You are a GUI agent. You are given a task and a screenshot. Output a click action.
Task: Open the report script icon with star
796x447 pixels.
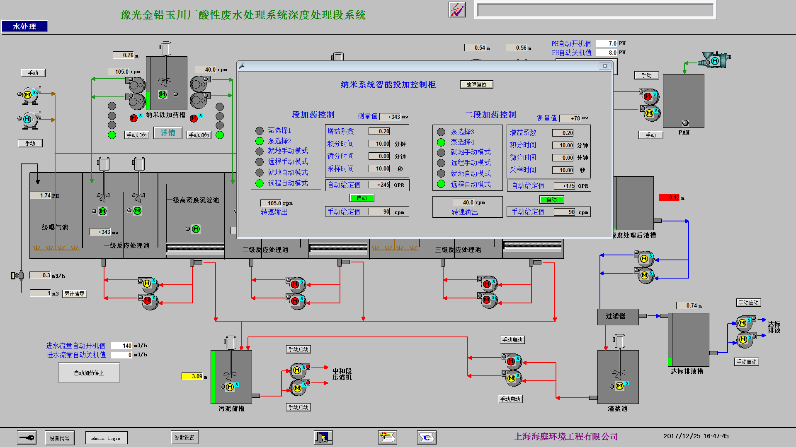click(387, 437)
